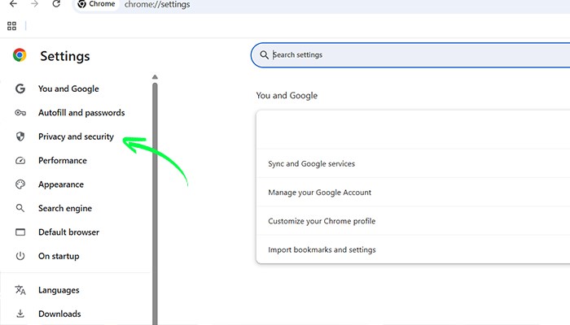
Task: Go back with the browser back arrow
Action: click(x=14, y=4)
